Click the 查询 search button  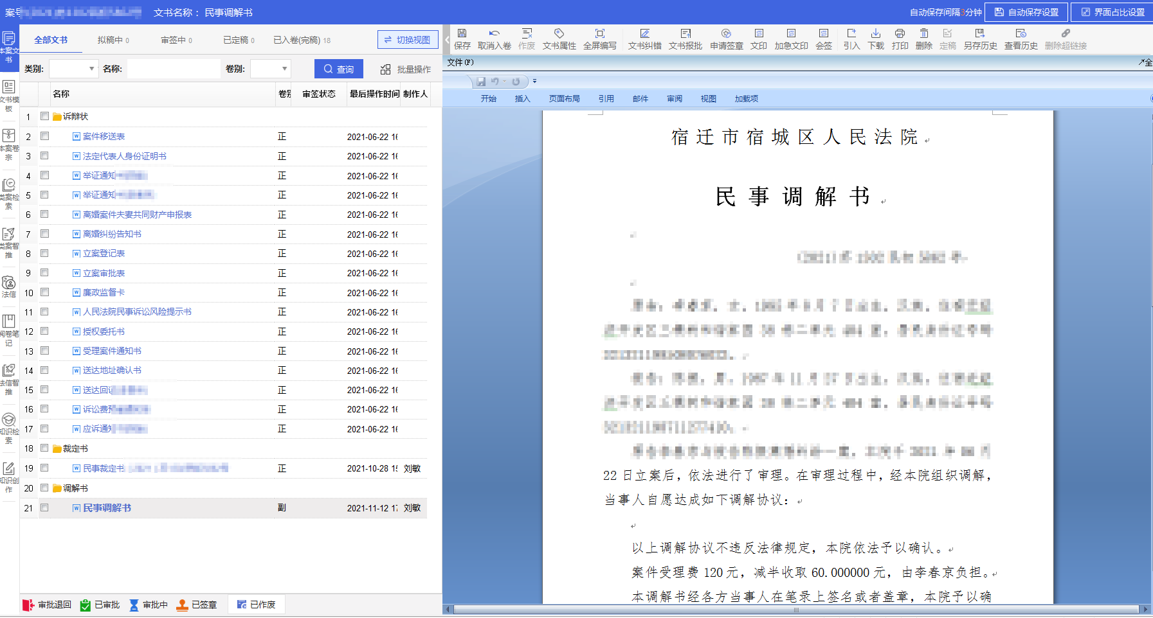tap(338, 69)
